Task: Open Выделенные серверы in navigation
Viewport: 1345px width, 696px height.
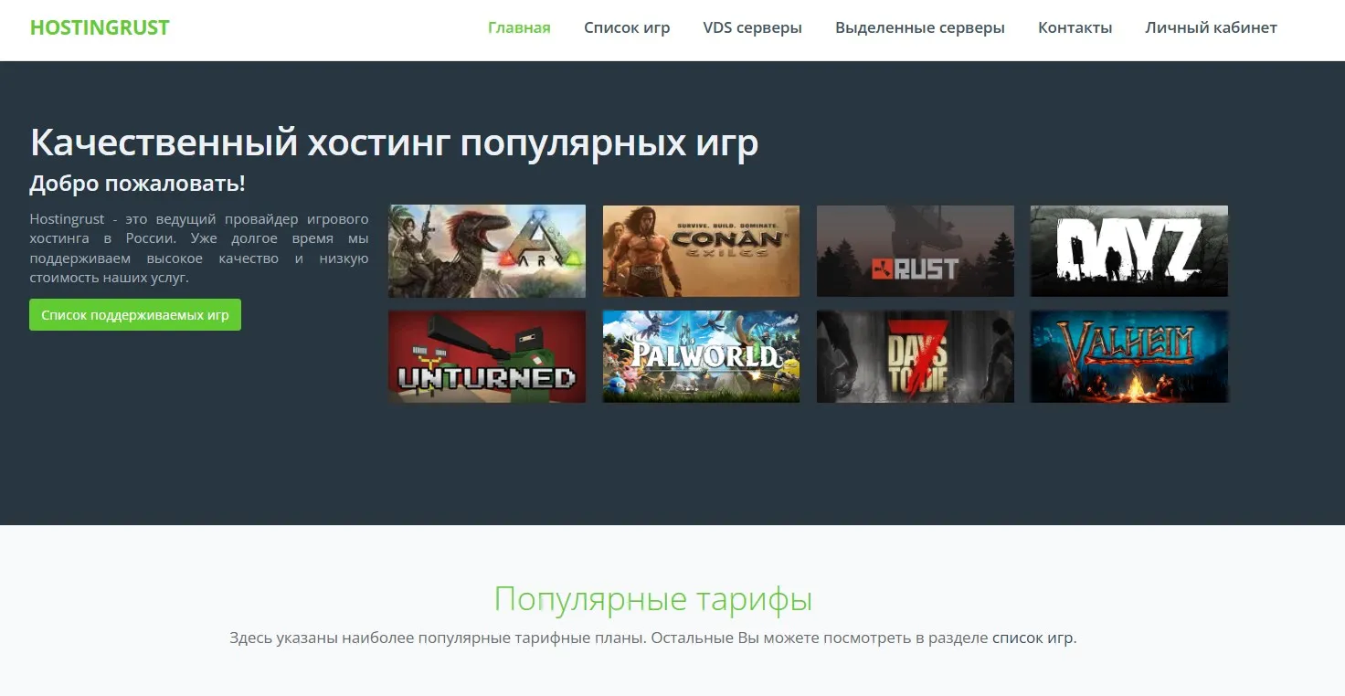Action: pyautogui.click(x=920, y=27)
